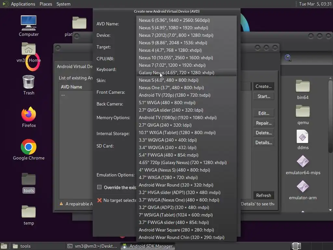Open vm3's Home folder icon

[29, 49]
